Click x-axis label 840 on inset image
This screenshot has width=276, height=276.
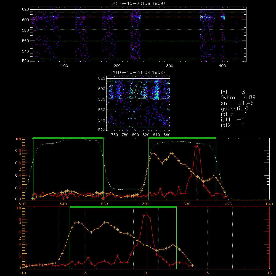156,135
